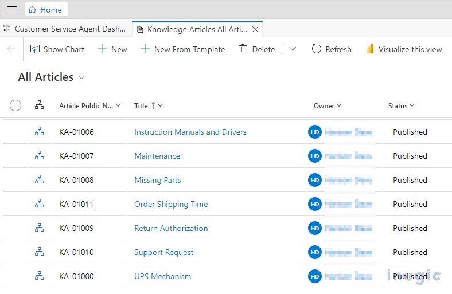Click Show Chart command
The image size is (452, 294).
[57, 49]
